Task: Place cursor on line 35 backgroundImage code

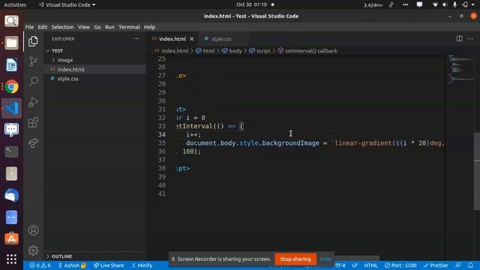Action: click(290, 143)
